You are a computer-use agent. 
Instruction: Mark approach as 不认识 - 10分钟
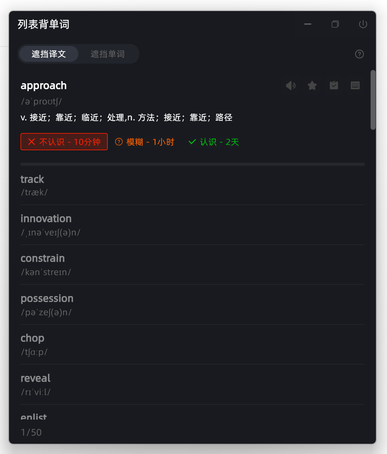[64, 142]
